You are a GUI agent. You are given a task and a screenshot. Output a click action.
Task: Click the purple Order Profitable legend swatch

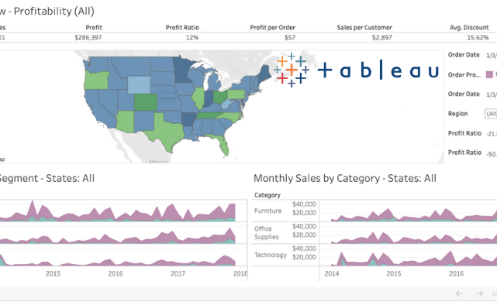tap(489, 74)
